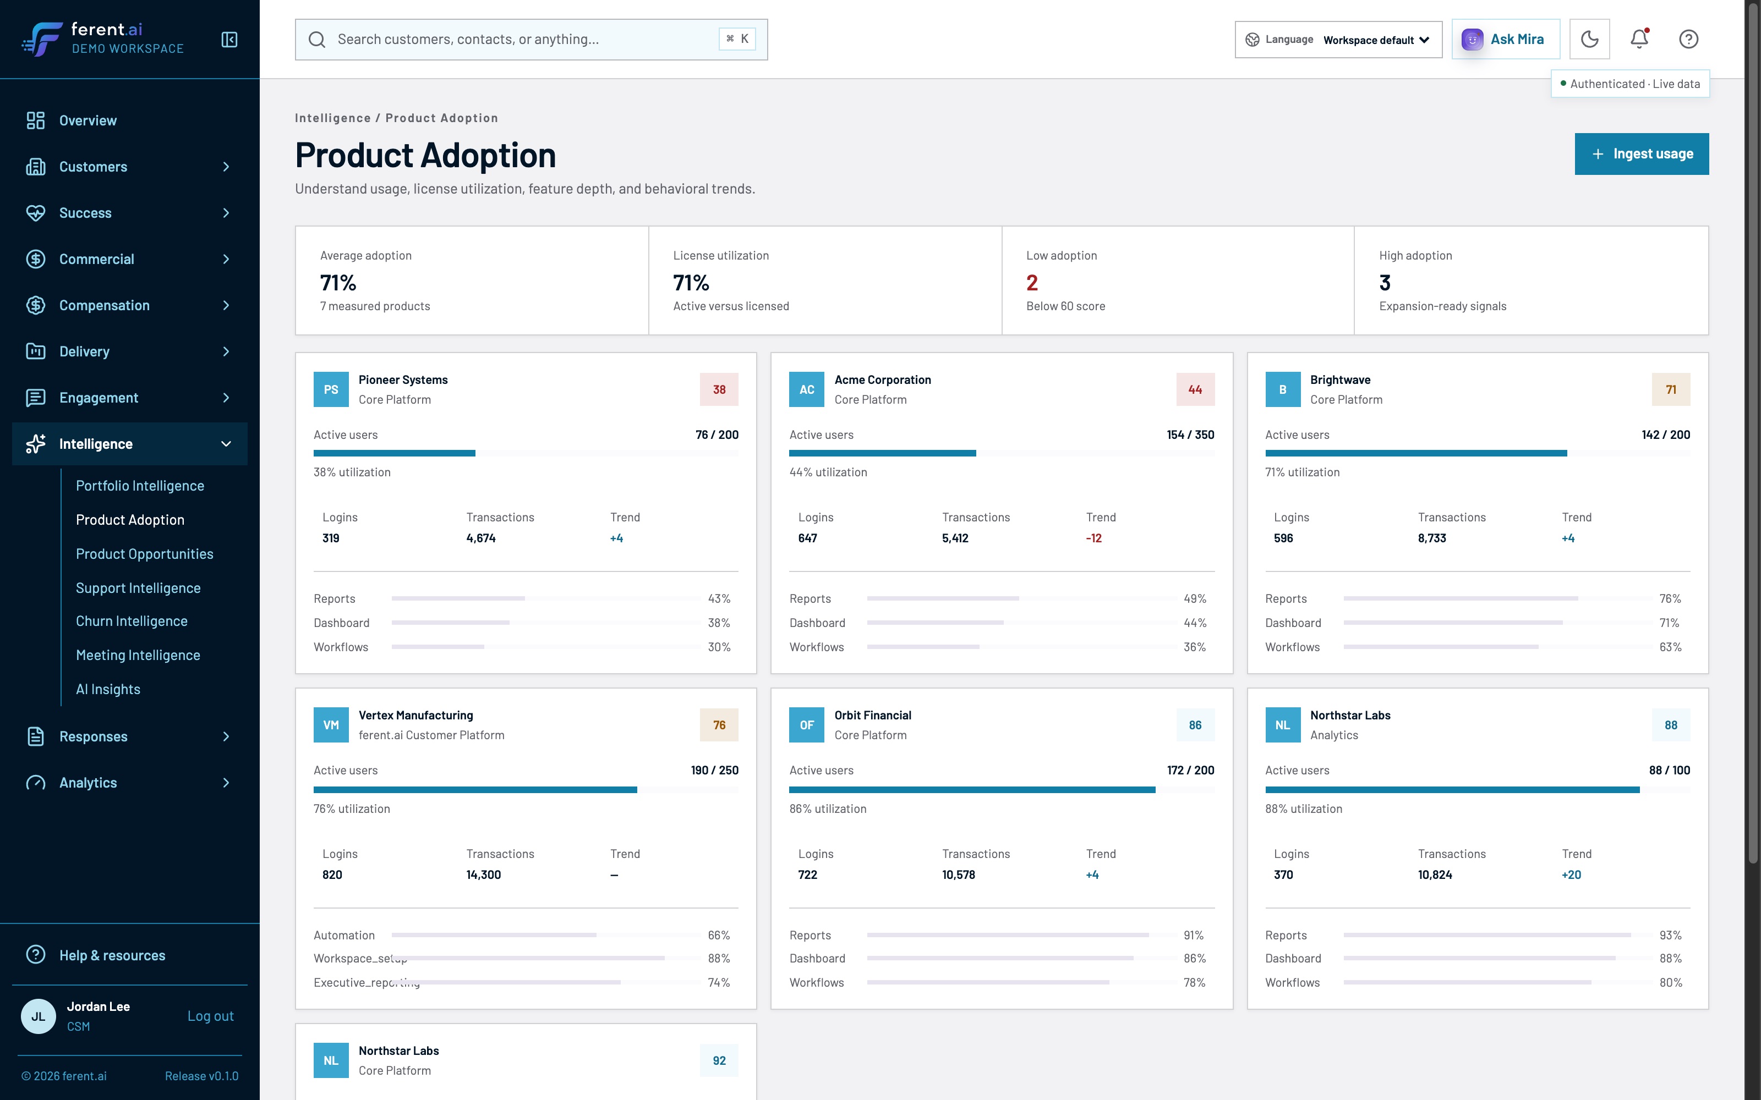Image resolution: width=1761 pixels, height=1100 pixels.
Task: Collapse the sidebar panel icon
Action: click(229, 39)
